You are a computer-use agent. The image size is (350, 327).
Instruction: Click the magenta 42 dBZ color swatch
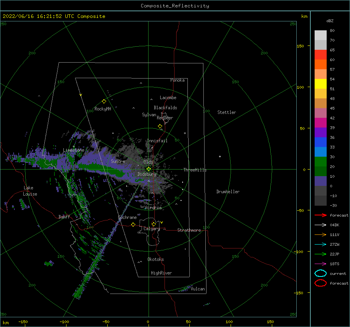[320, 122]
